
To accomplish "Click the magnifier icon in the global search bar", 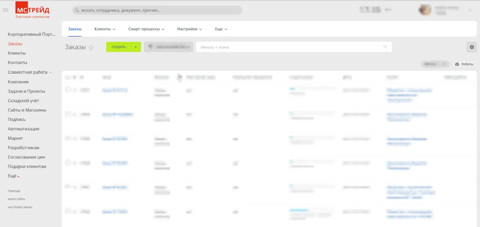I will point(77,10).
